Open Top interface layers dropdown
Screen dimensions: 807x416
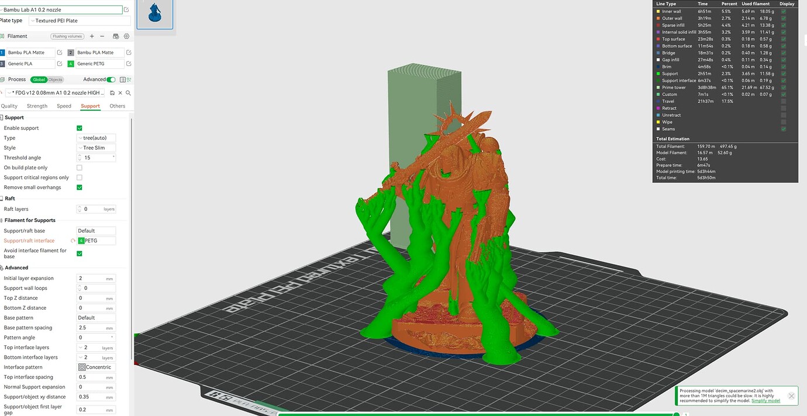coord(96,348)
